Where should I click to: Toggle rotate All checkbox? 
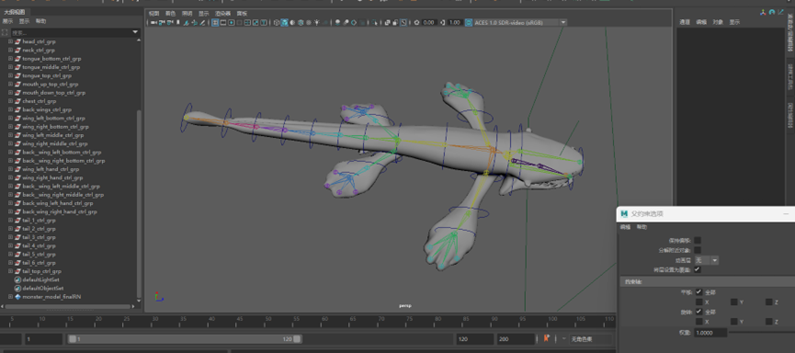click(x=699, y=312)
